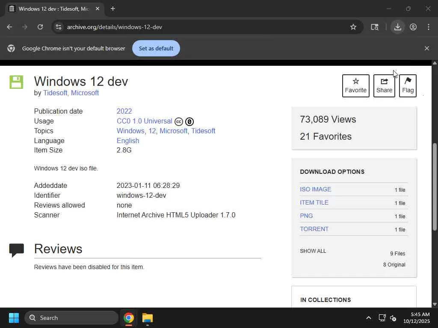Open the Tidesoft topic link
The height and width of the screenshot is (328, 438).
click(x=203, y=131)
